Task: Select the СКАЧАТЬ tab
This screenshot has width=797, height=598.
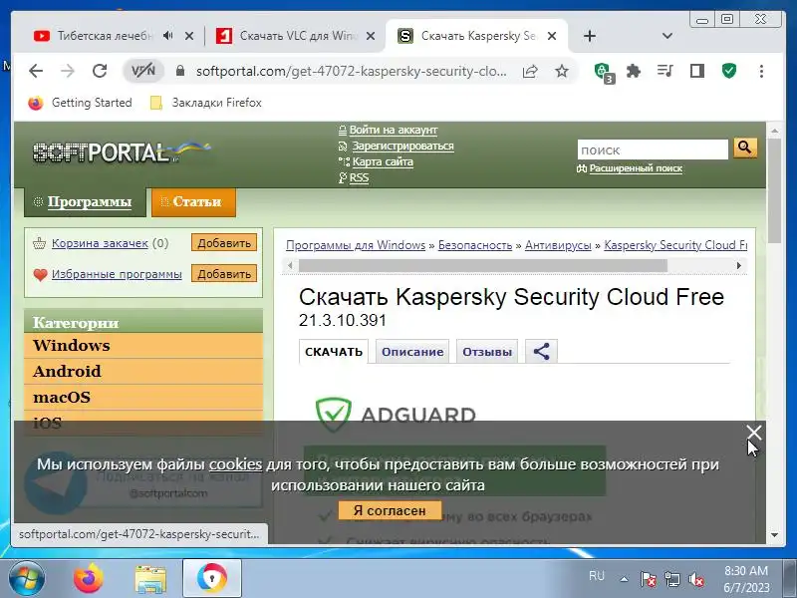Action: tap(334, 352)
